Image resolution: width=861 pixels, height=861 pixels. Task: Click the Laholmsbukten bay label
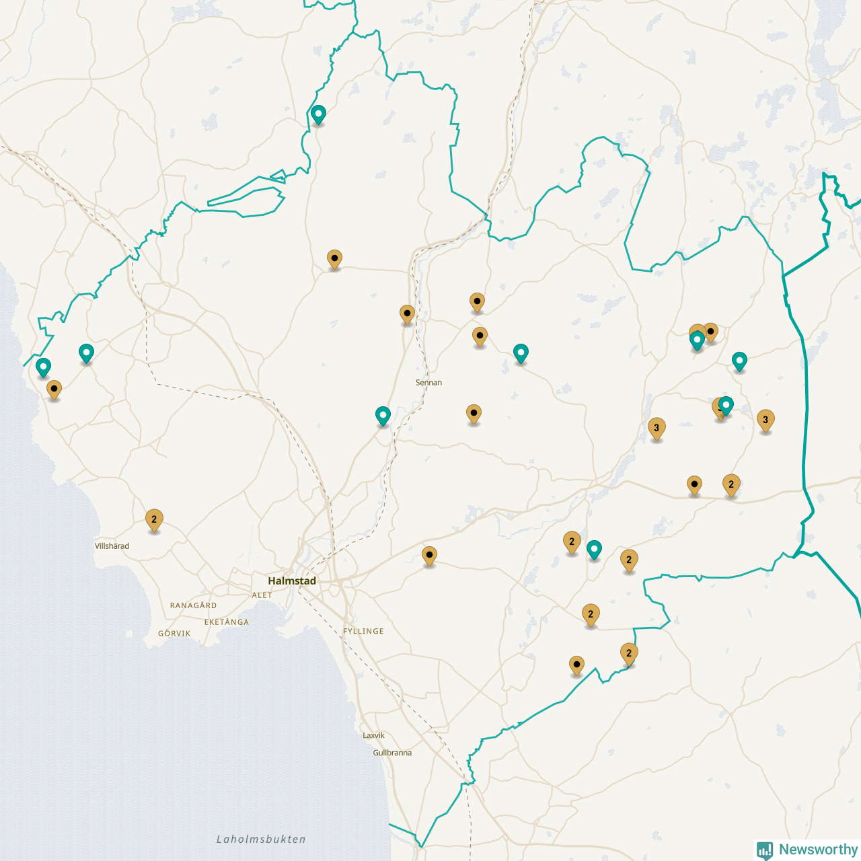pyautogui.click(x=261, y=839)
